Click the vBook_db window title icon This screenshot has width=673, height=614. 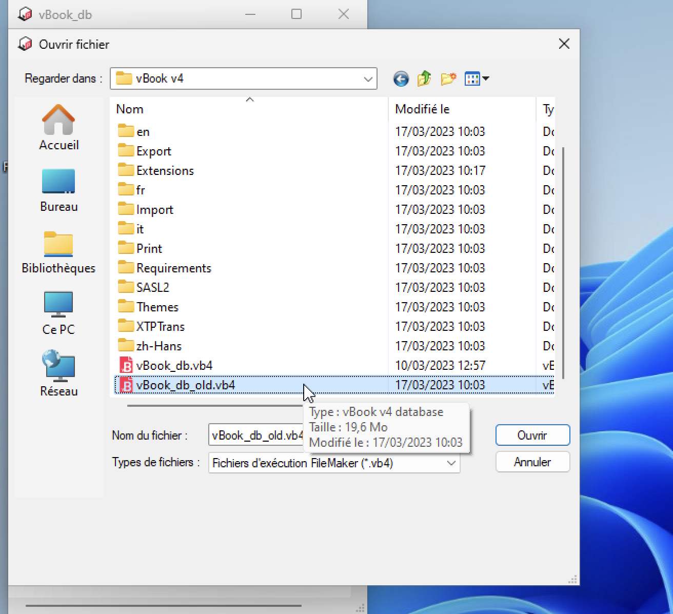pos(24,14)
